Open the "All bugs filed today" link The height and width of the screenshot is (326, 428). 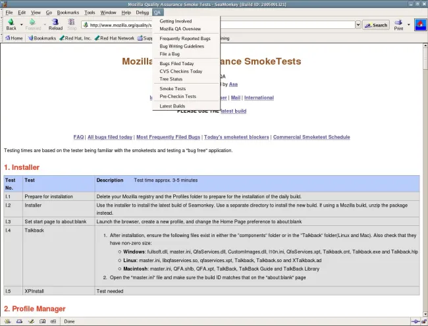point(109,137)
